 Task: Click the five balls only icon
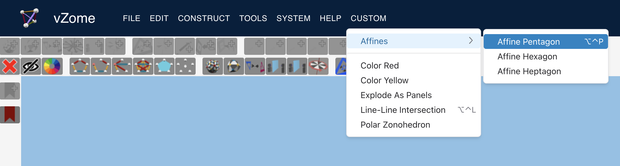coord(185,66)
